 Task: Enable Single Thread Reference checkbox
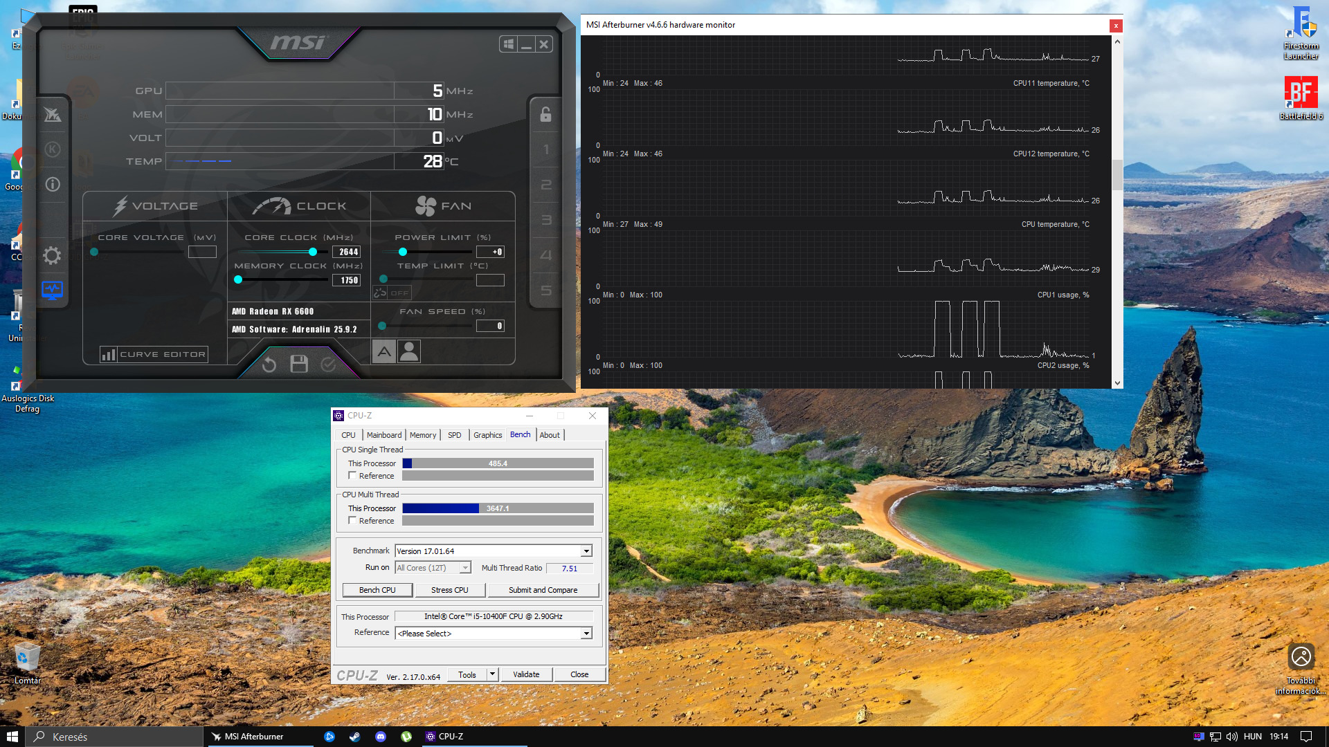click(x=352, y=476)
